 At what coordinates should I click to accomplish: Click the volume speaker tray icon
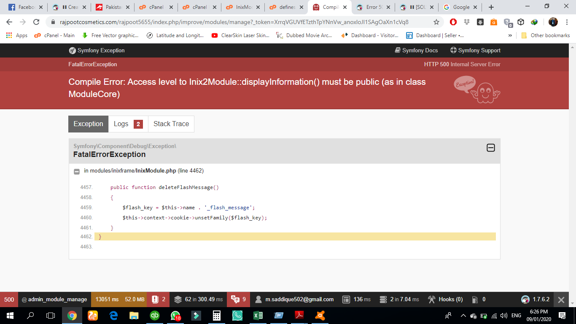pyautogui.click(x=503, y=316)
